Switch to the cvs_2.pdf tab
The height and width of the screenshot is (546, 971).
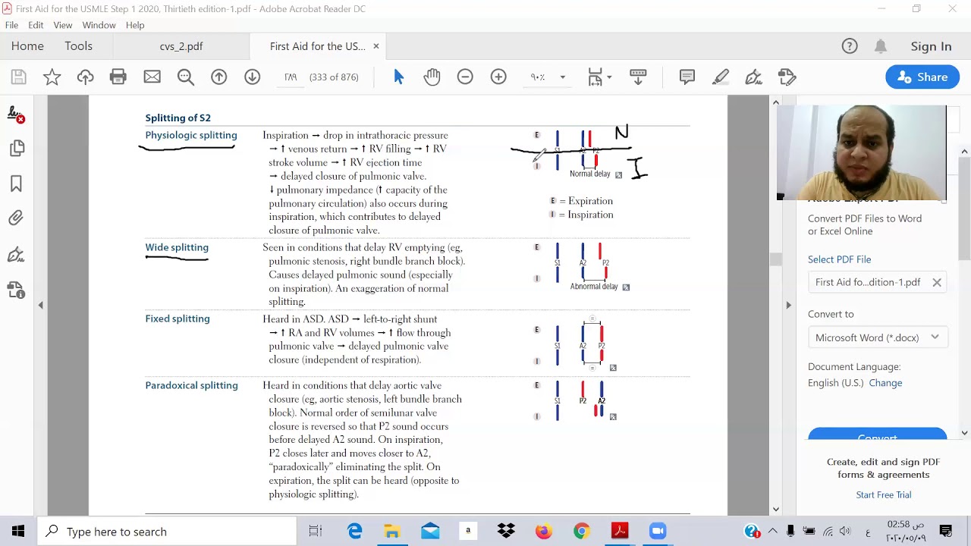[x=181, y=46]
